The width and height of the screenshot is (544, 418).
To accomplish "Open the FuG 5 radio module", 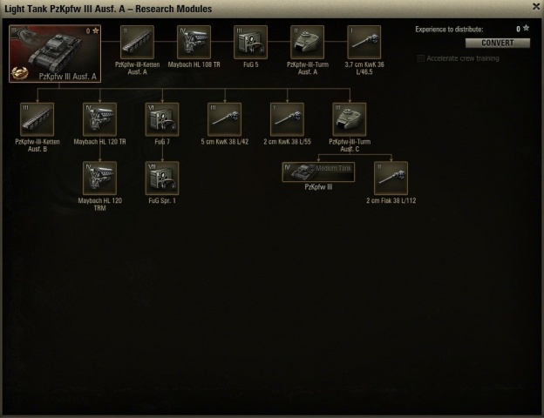I will tap(250, 42).
